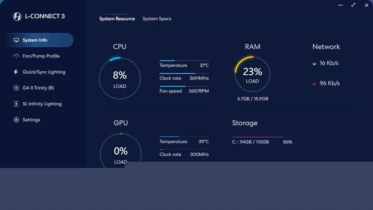Click the Quick/Sync Lighting bolt icon
373x210 pixels.
point(16,72)
